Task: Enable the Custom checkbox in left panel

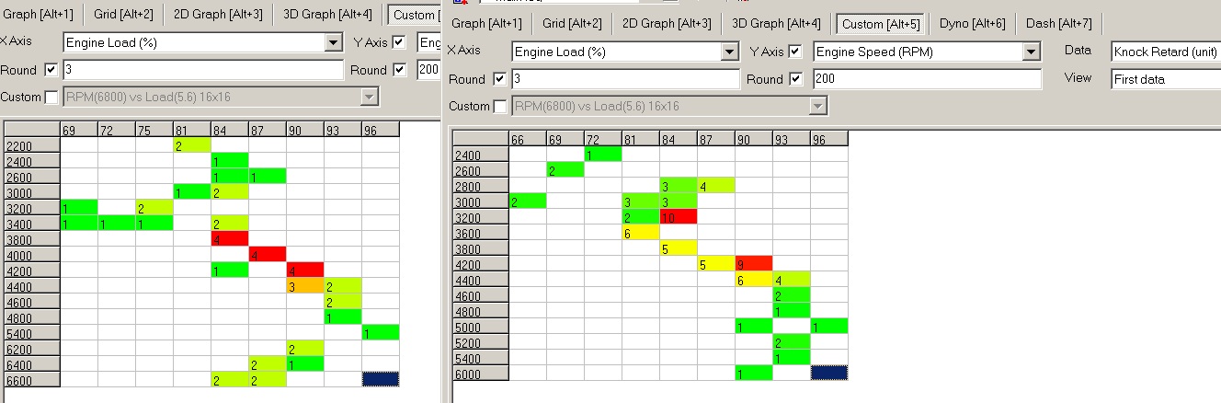Action: tap(51, 97)
